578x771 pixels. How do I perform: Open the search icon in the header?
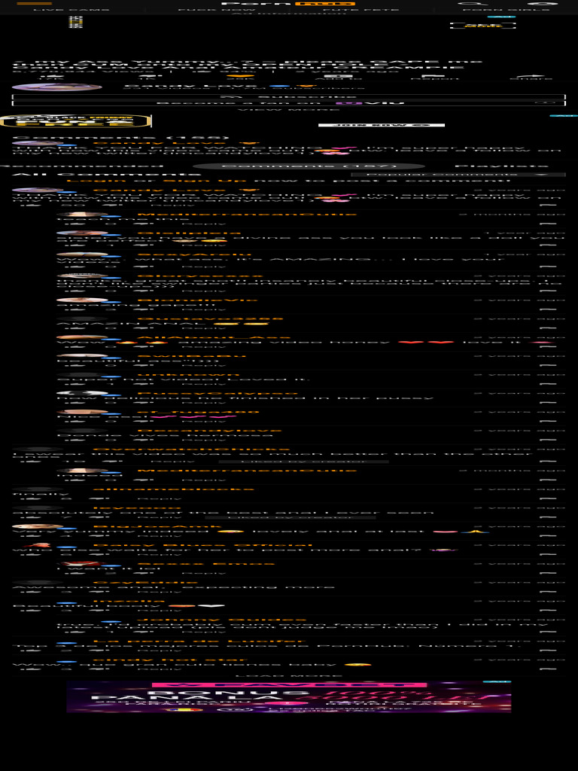coord(466,4)
